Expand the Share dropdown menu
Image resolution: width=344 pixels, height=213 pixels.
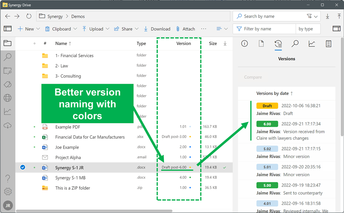tap(137, 29)
